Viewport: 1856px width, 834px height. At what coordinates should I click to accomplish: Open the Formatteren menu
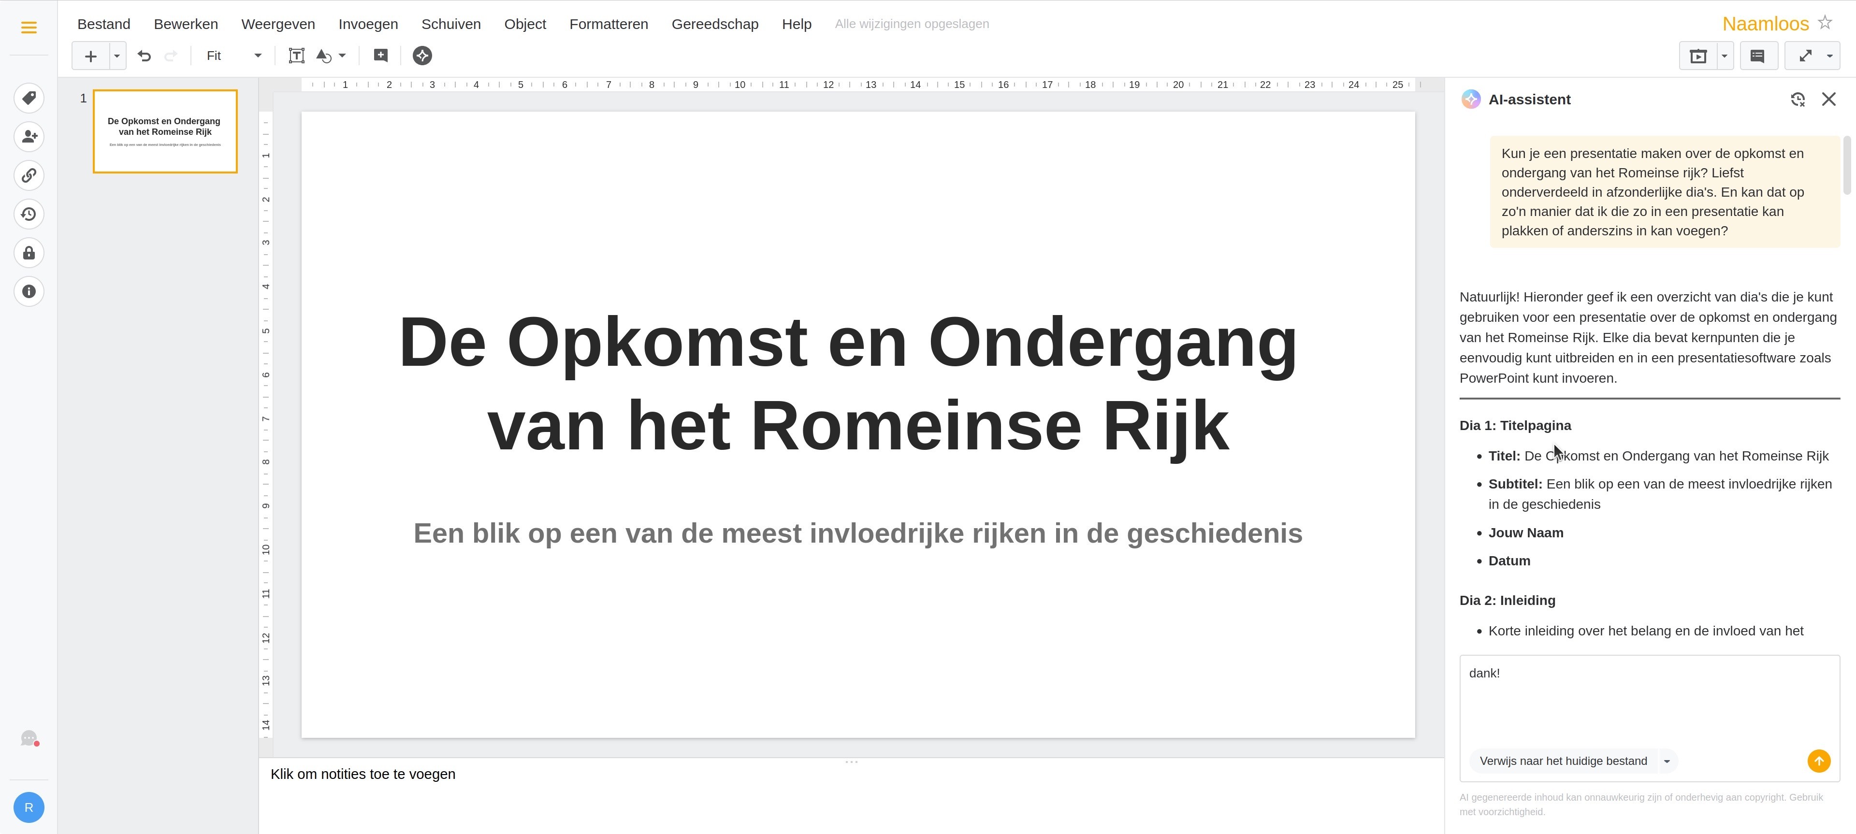coord(608,24)
